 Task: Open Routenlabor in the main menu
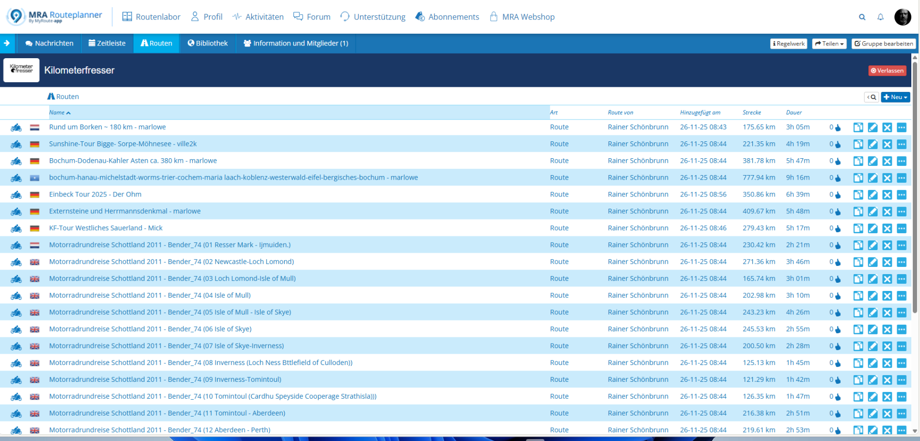151,17
